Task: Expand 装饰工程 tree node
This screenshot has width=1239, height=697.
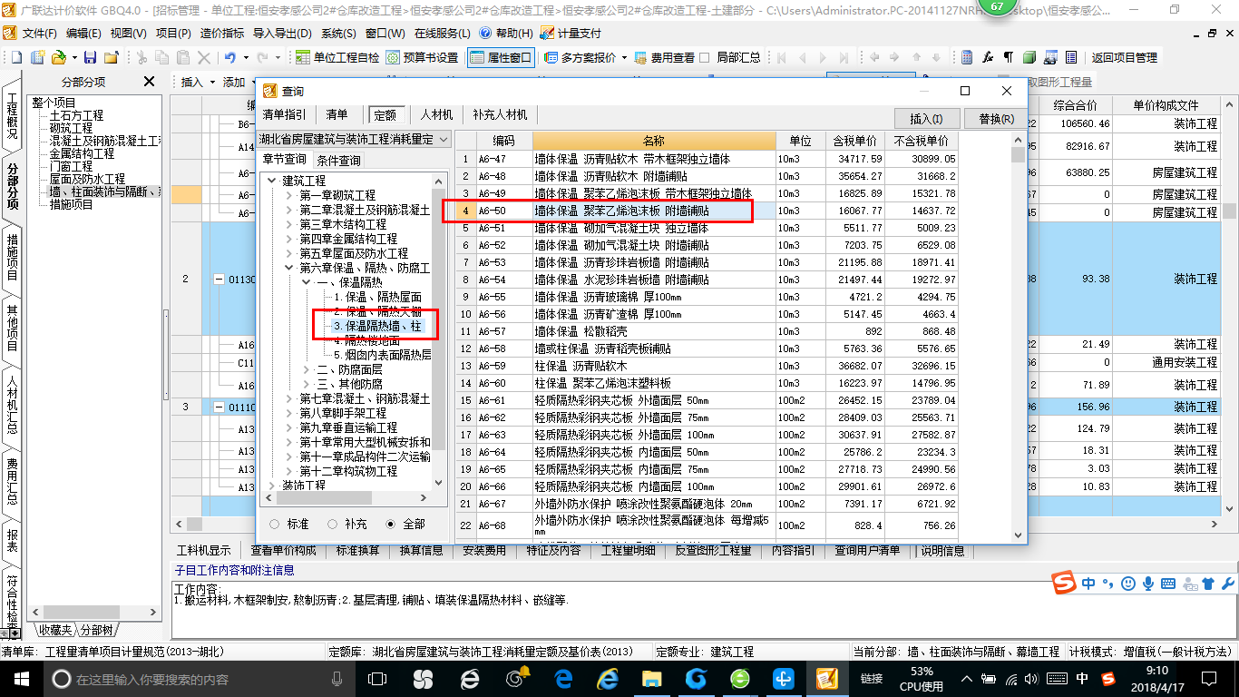Action: pyautogui.click(x=271, y=486)
